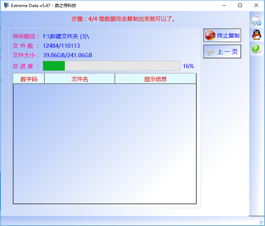265x226 pixels.
Task: Open the settings icon with gear
Action: click(257, 21)
